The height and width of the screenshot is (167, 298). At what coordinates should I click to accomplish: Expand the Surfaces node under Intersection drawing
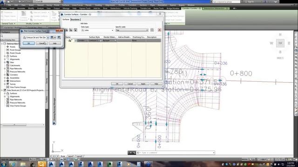(x=5, y=56)
